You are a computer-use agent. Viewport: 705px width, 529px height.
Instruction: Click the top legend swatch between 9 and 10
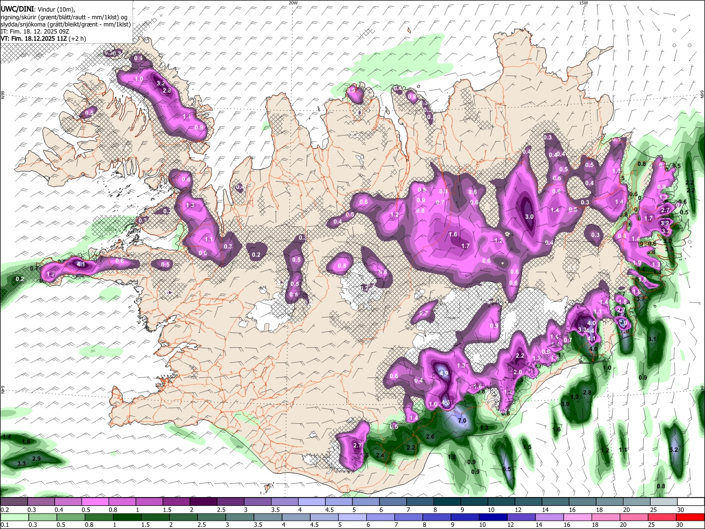pos(474,502)
